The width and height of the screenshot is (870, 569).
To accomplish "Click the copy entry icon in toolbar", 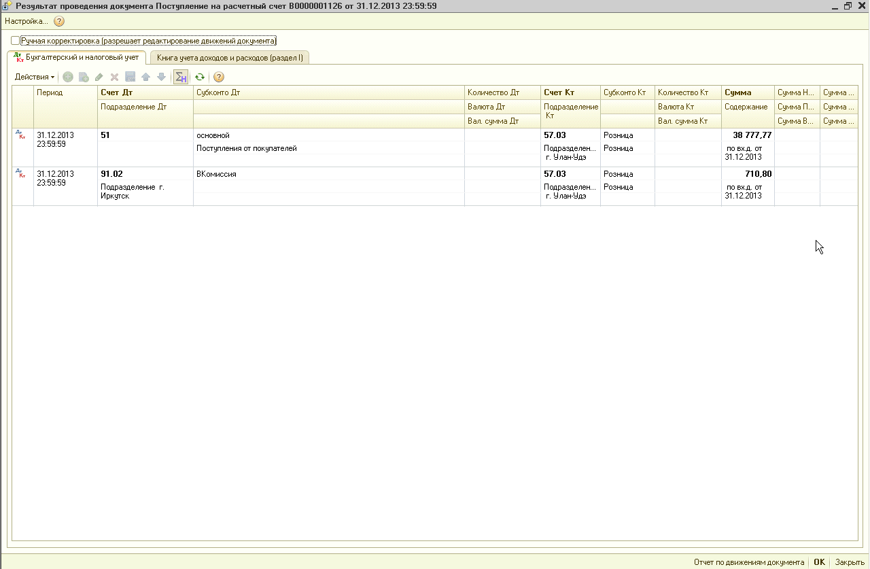I will point(84,77).
